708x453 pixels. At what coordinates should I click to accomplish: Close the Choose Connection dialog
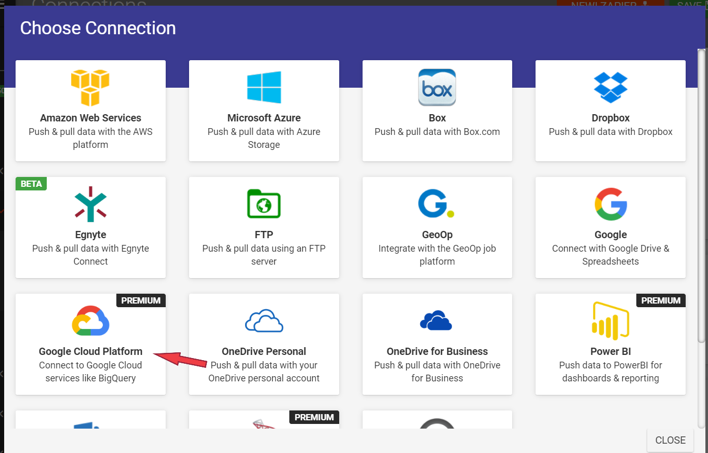tap(670, 440)
